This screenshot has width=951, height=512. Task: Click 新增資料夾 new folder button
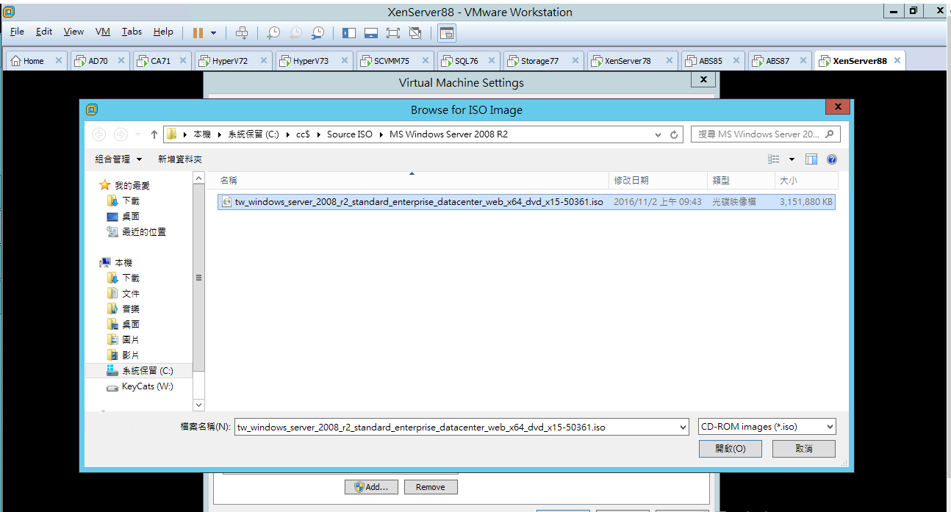(x=180, y=159)
